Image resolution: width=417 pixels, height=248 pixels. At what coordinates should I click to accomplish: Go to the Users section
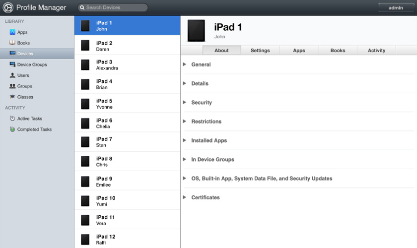23,75
